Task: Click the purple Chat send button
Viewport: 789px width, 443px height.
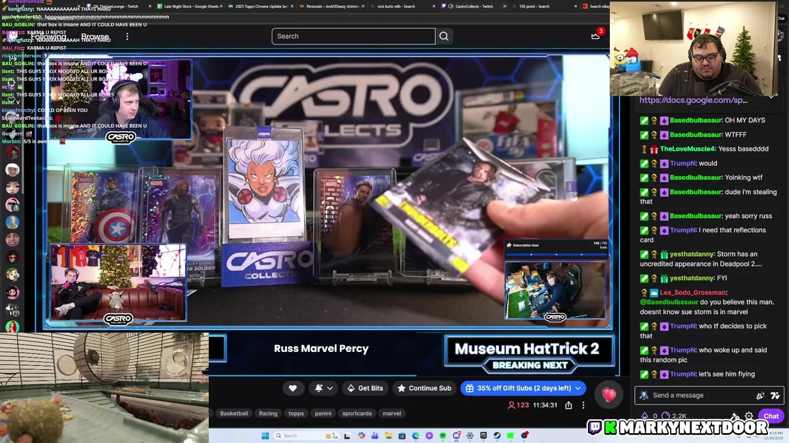Action: (x=771, y=416)
